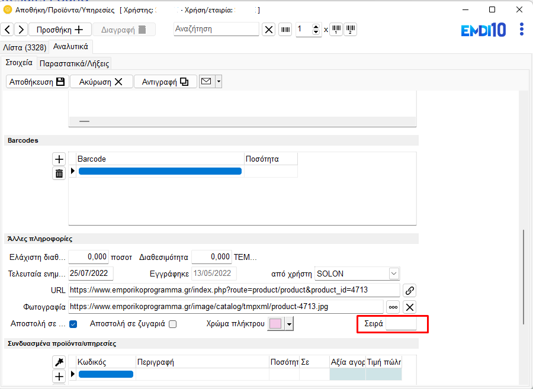Increase barcode quantity spinner
533x389 pixels.
click(x=316, y=27)
